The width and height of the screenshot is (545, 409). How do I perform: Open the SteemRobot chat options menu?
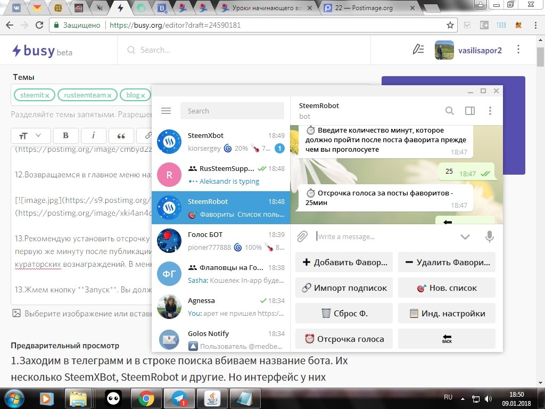click(x=490, y=111)
